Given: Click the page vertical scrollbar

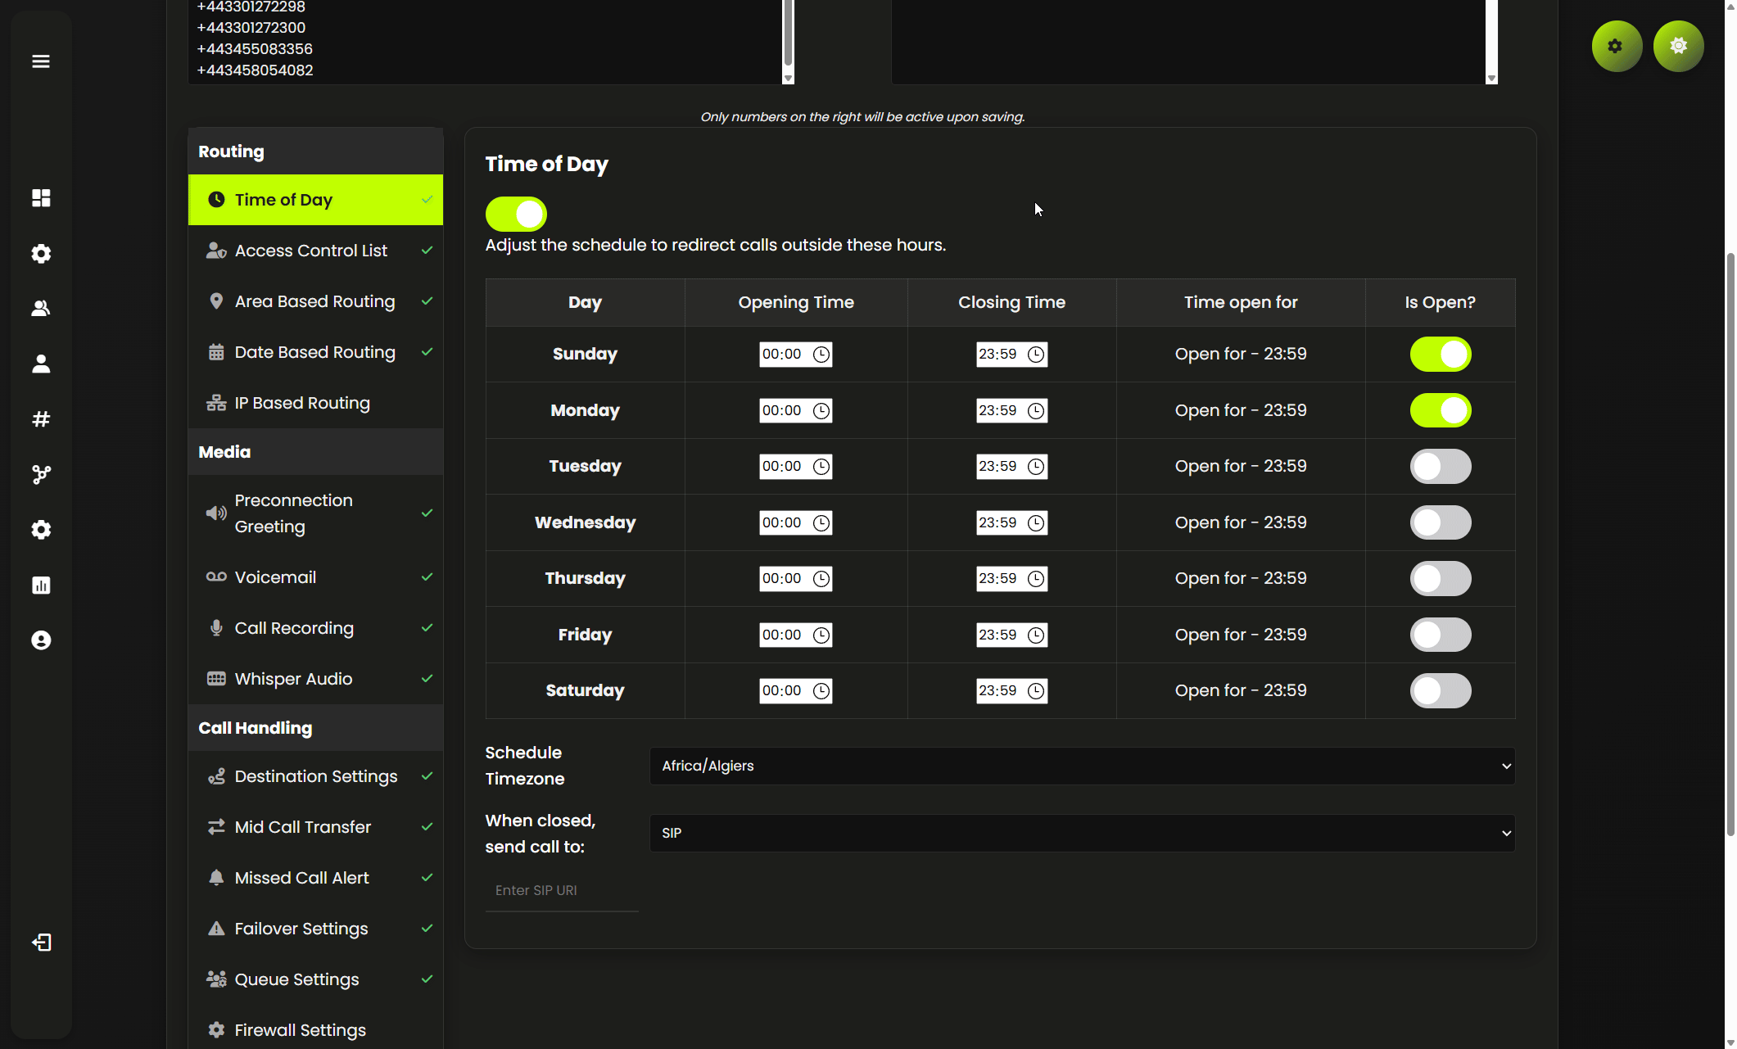Looking at the screenshot, I should tap(1730, 545).
